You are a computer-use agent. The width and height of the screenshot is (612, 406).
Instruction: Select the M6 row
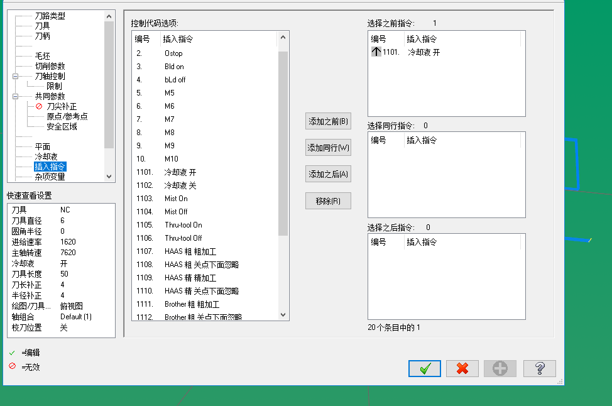point(205,106)
